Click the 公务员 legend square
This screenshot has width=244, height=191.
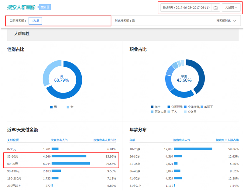click(x=185, y=112)
